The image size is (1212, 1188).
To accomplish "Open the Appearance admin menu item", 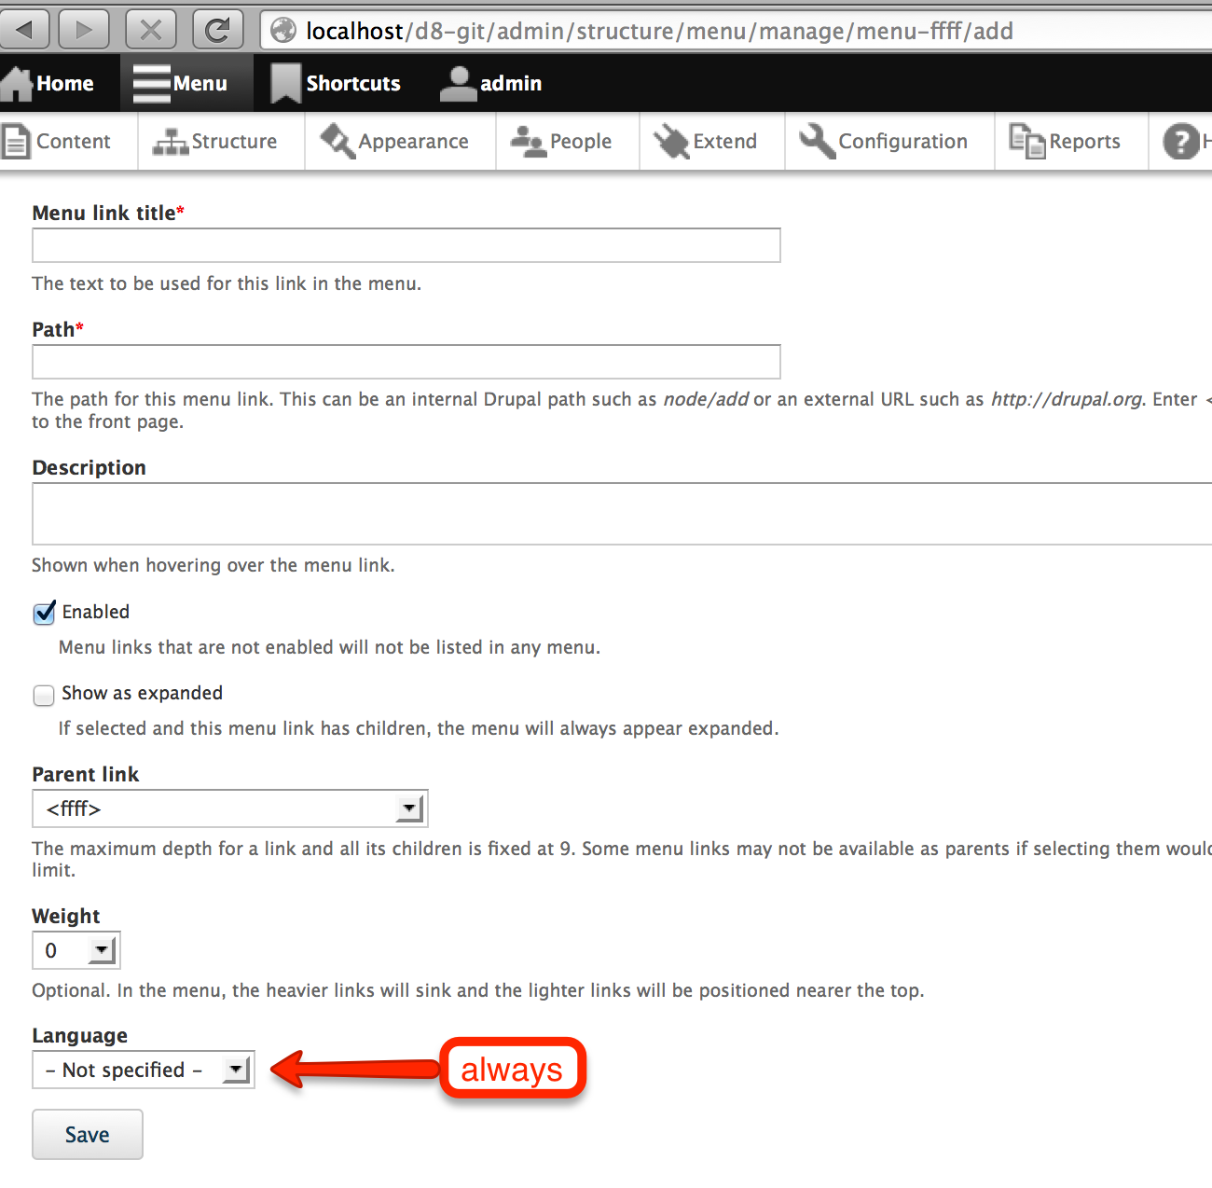I will (400, 142).
